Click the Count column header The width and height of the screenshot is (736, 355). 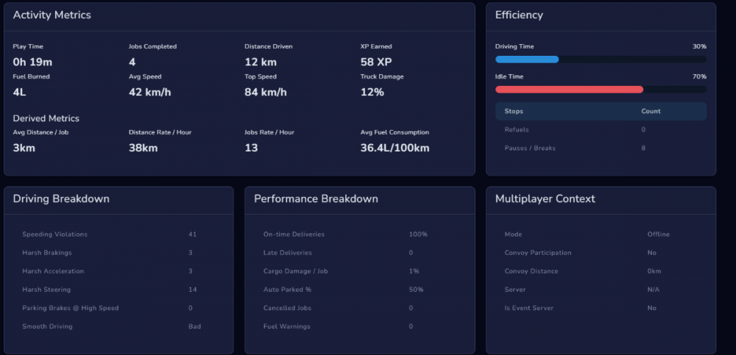click(x=651, y=111)
